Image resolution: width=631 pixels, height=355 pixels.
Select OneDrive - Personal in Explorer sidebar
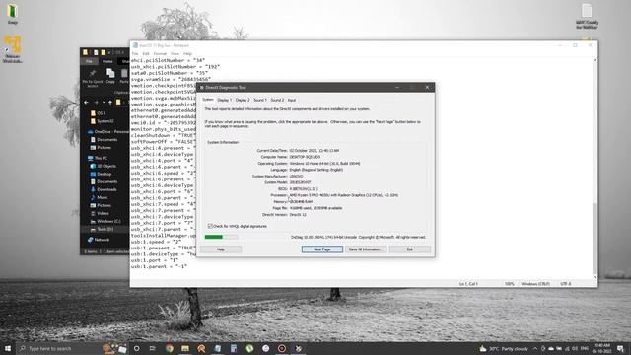point(108,131)
